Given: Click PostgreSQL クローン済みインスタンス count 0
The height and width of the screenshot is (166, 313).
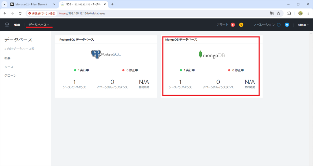Looking at the screenshot, I should click(112, 82).
